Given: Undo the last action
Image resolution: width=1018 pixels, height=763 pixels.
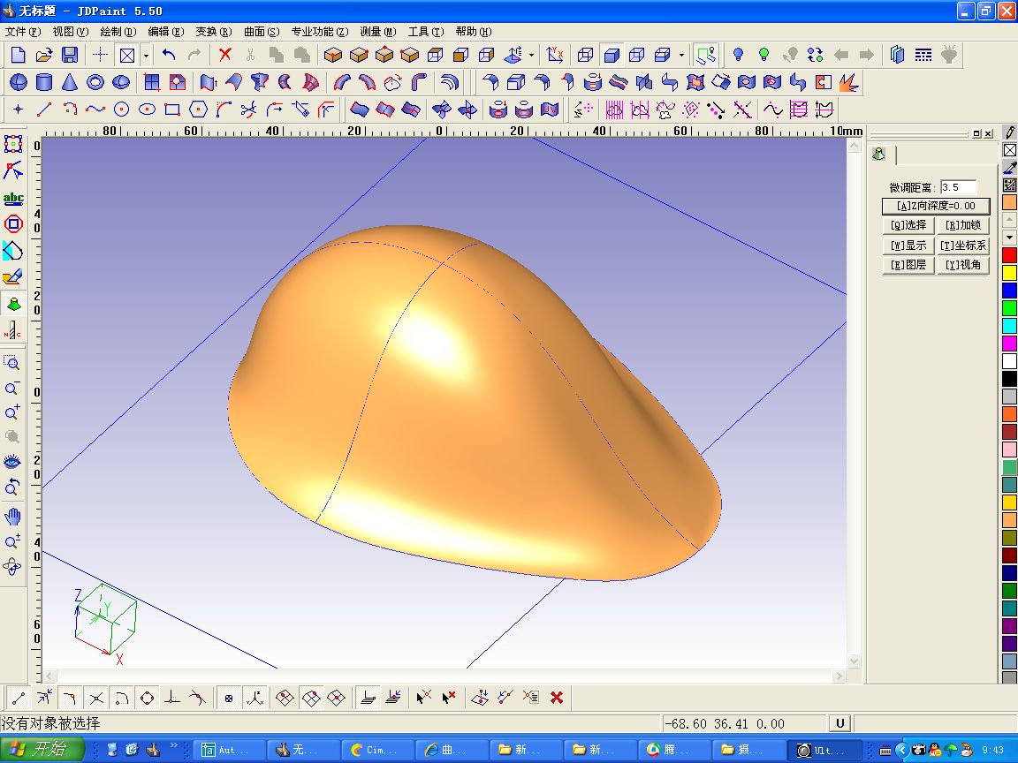Looking at the screenshot, I should click(169, 55).
